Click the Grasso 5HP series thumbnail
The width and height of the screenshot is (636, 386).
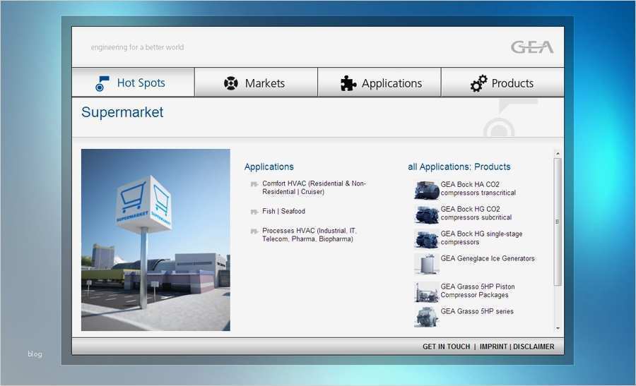click(426, 317)
